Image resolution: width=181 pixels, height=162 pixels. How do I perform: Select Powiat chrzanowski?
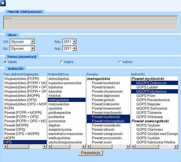pyautogui.click(x=108, y=91)
